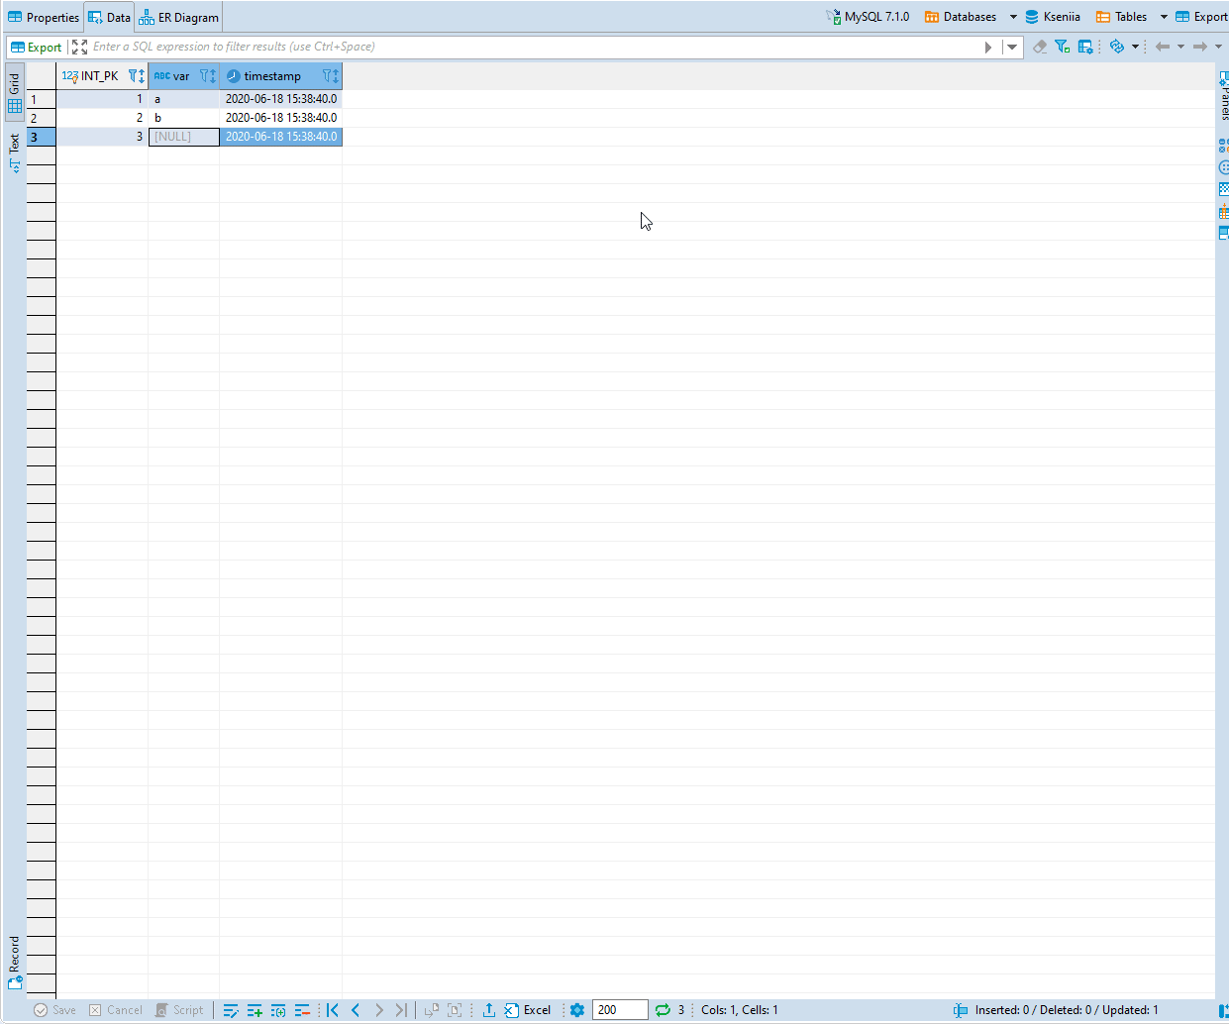Click the Export table breadcrumb at top right
Image resolution: width=1229 pixels, height=1024 pixels.
(1201, 17)
